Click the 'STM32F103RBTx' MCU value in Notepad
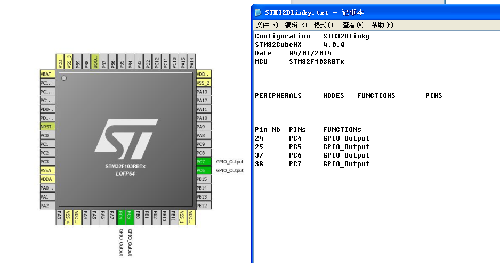 (x=317, y=61)
